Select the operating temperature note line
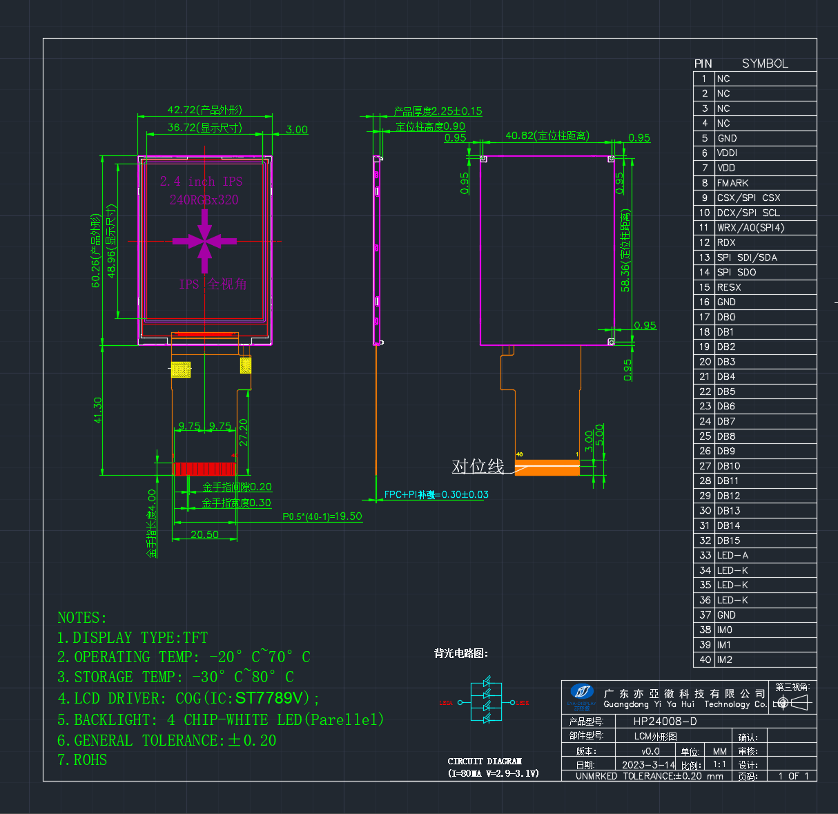The image size is (838, 814). pos(184,657)
